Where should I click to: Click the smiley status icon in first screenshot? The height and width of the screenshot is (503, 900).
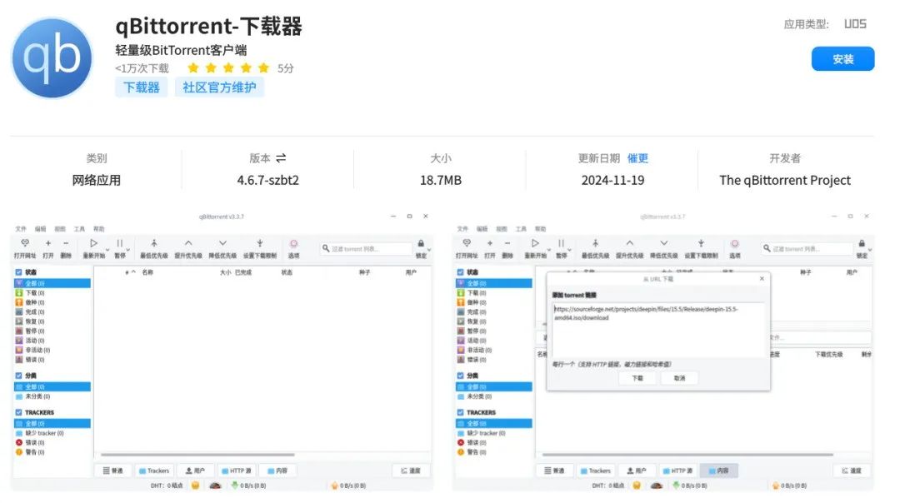195,486
